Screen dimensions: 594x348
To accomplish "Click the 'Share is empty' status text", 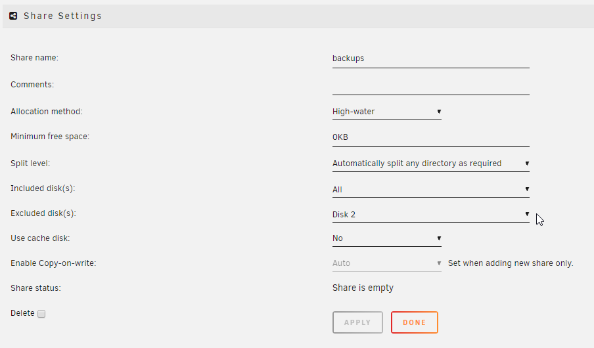I will [x=363, y=288].
